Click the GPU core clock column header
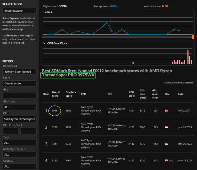Viewport: 197px width, 170px height. 143,94
